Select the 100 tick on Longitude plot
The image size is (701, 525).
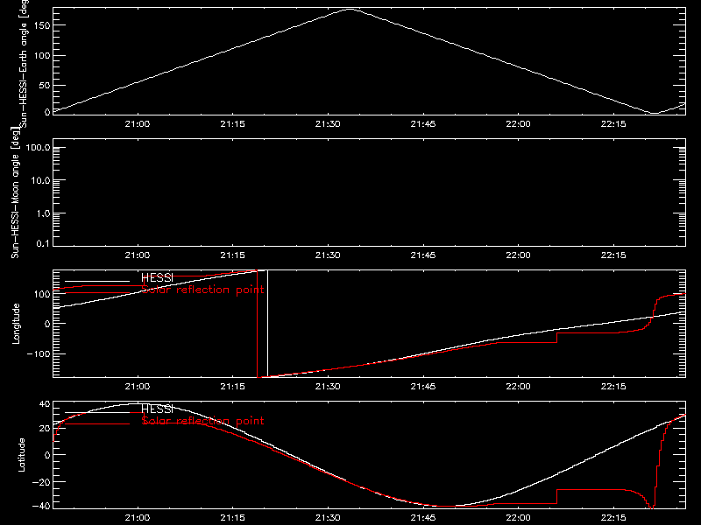43,294
